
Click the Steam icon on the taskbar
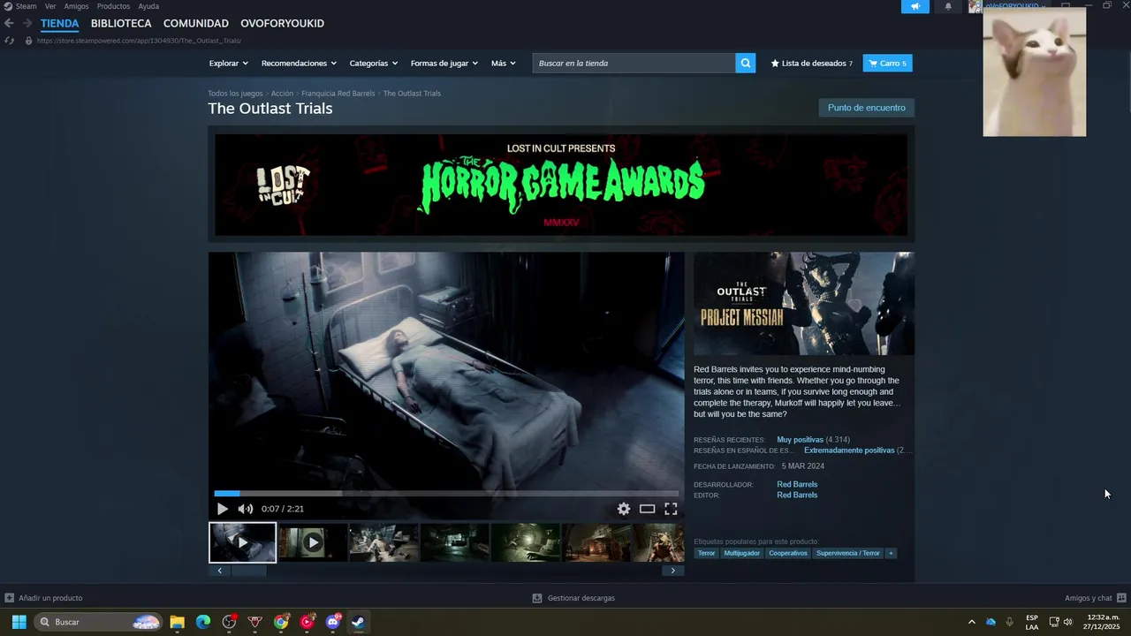click(x=358, y=622)
